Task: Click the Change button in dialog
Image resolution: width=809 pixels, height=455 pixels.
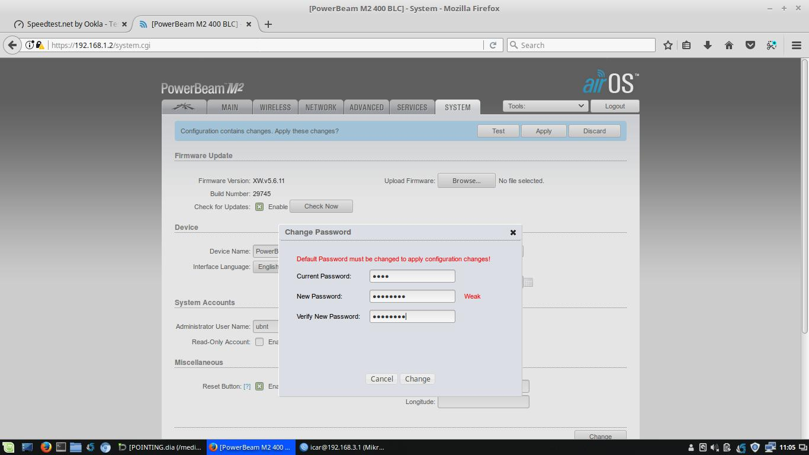Action: 418,379
